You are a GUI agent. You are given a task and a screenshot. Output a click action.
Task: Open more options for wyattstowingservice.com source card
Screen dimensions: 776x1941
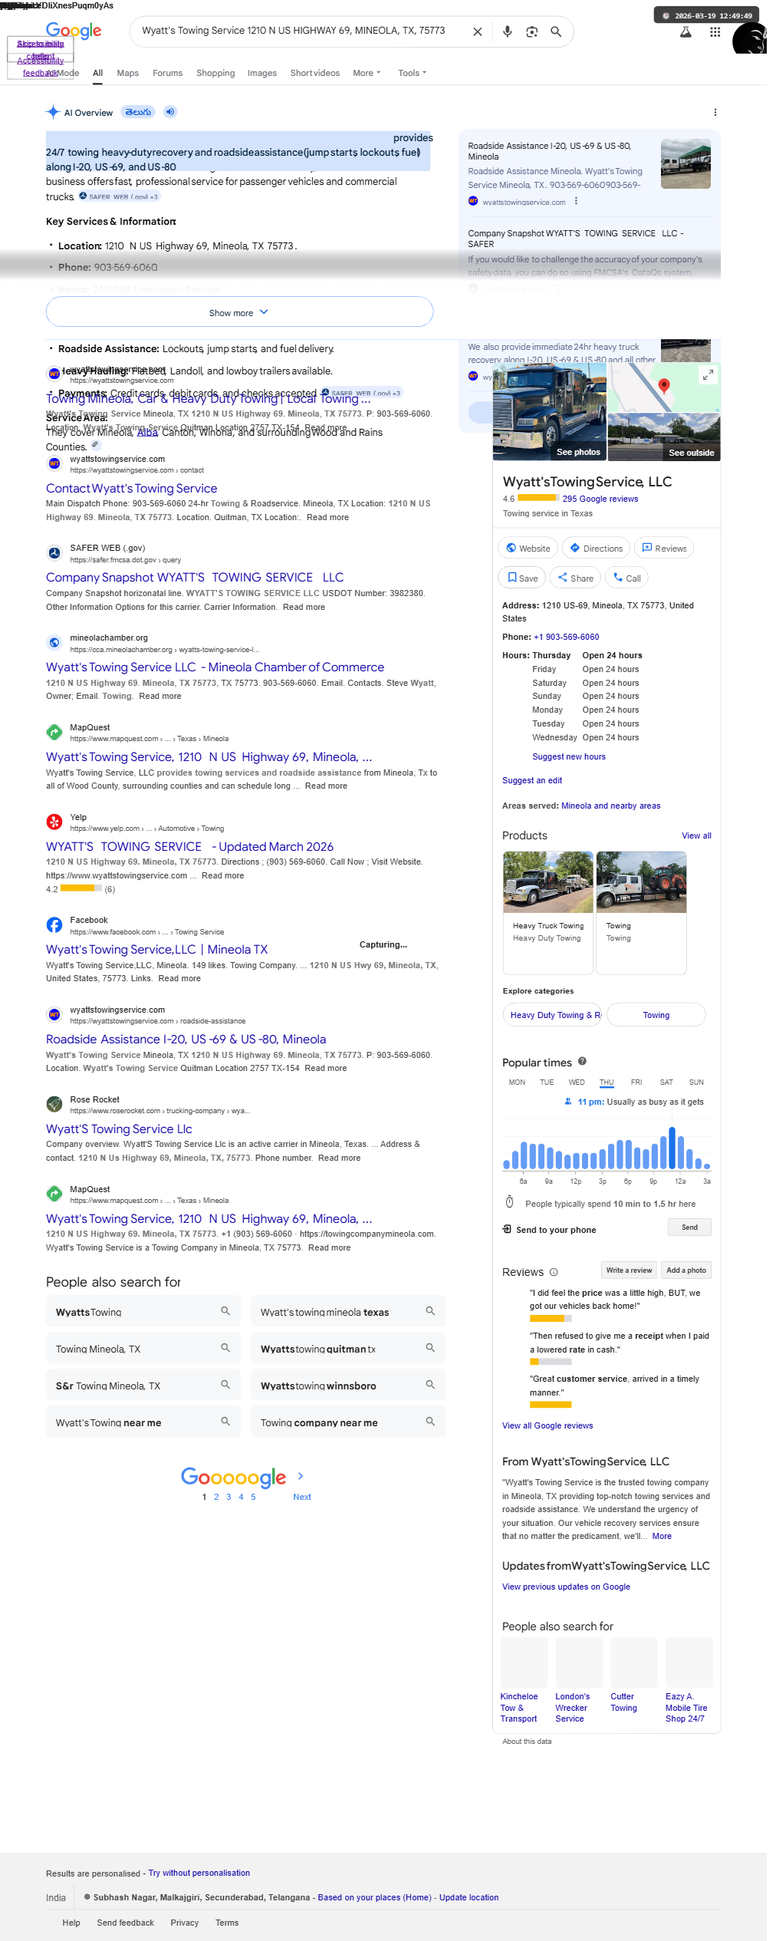coord(576,202)
